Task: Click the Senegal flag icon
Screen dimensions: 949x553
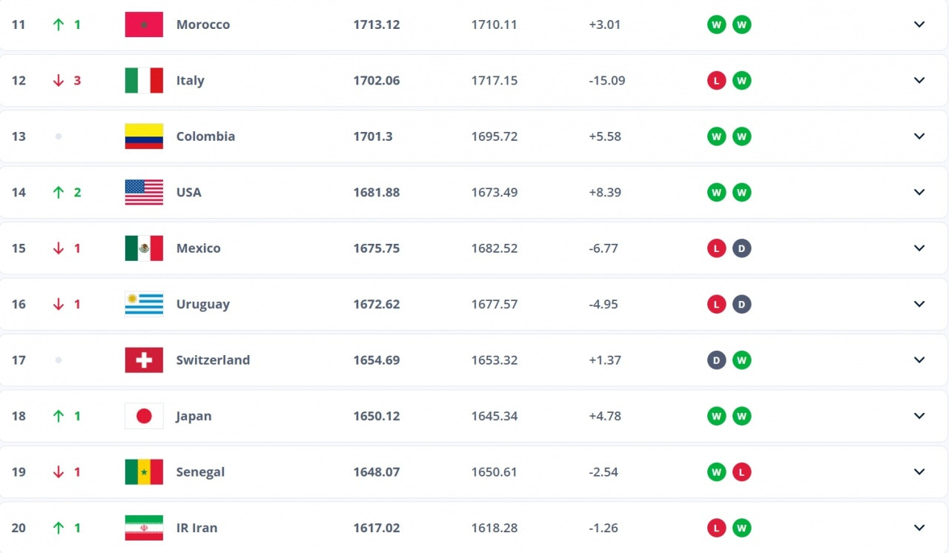Action: (144, 471)
